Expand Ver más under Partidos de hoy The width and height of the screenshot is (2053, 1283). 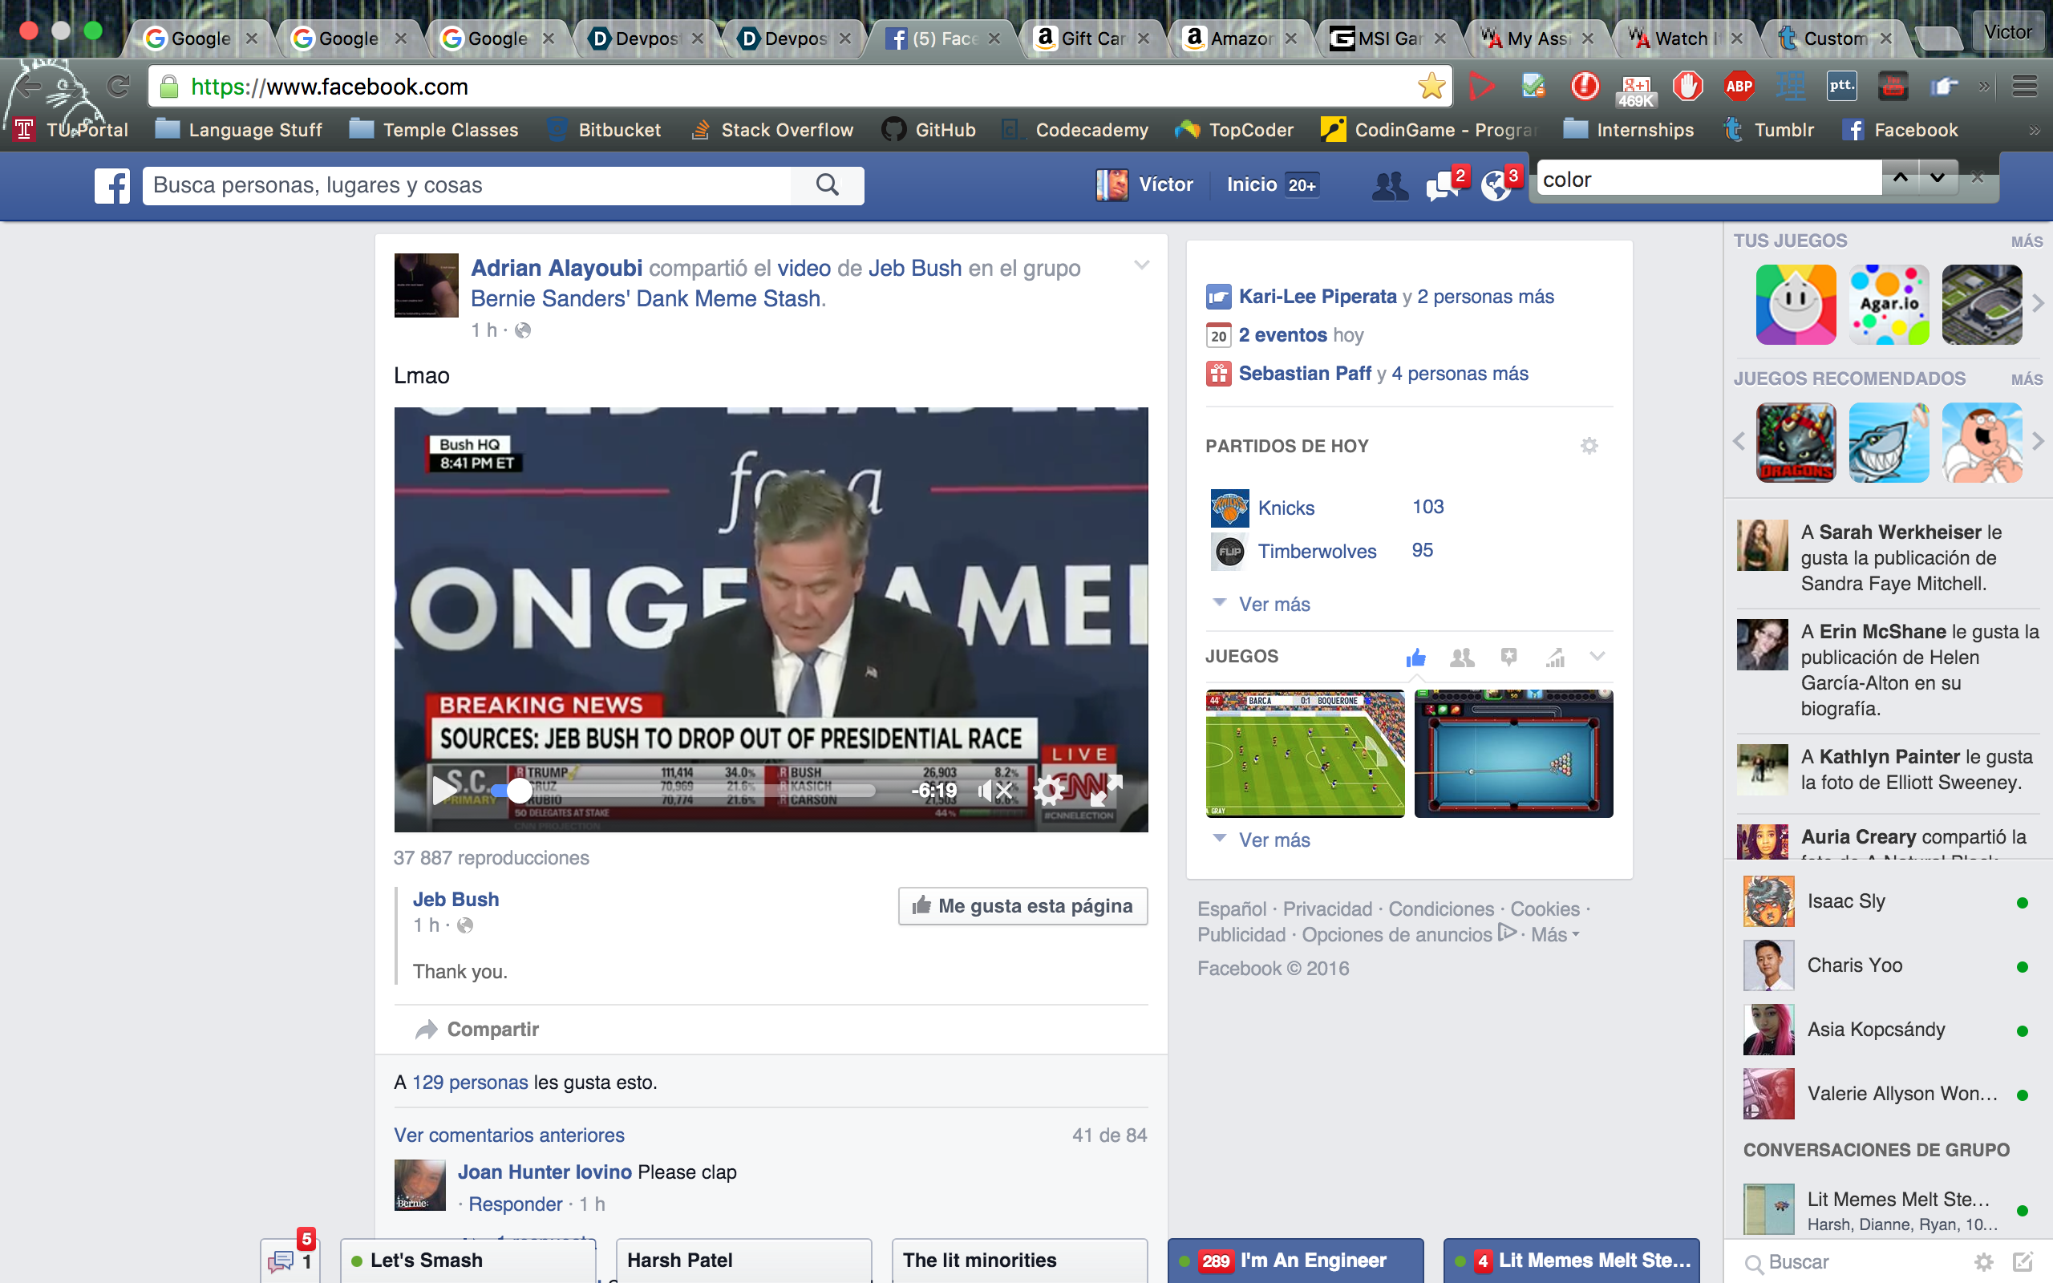pyautogui.click(x=1274, y=604)
